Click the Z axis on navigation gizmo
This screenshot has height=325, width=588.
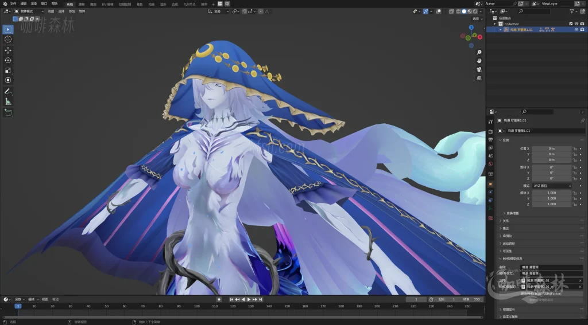471,28
